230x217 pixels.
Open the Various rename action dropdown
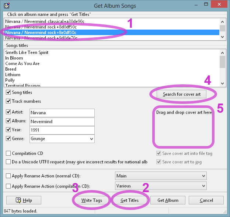(x=161, y=186)
